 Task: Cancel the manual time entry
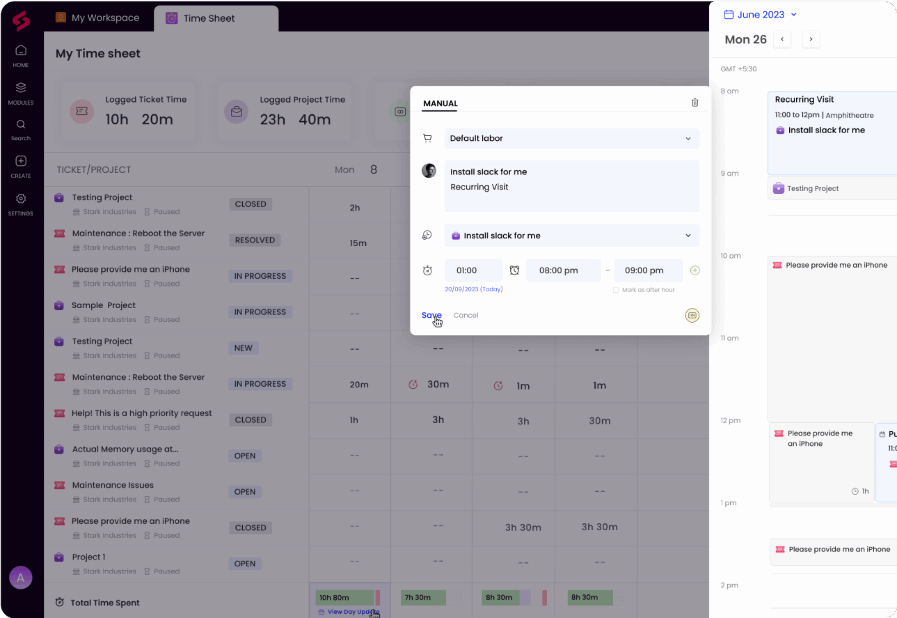(466, 315)
